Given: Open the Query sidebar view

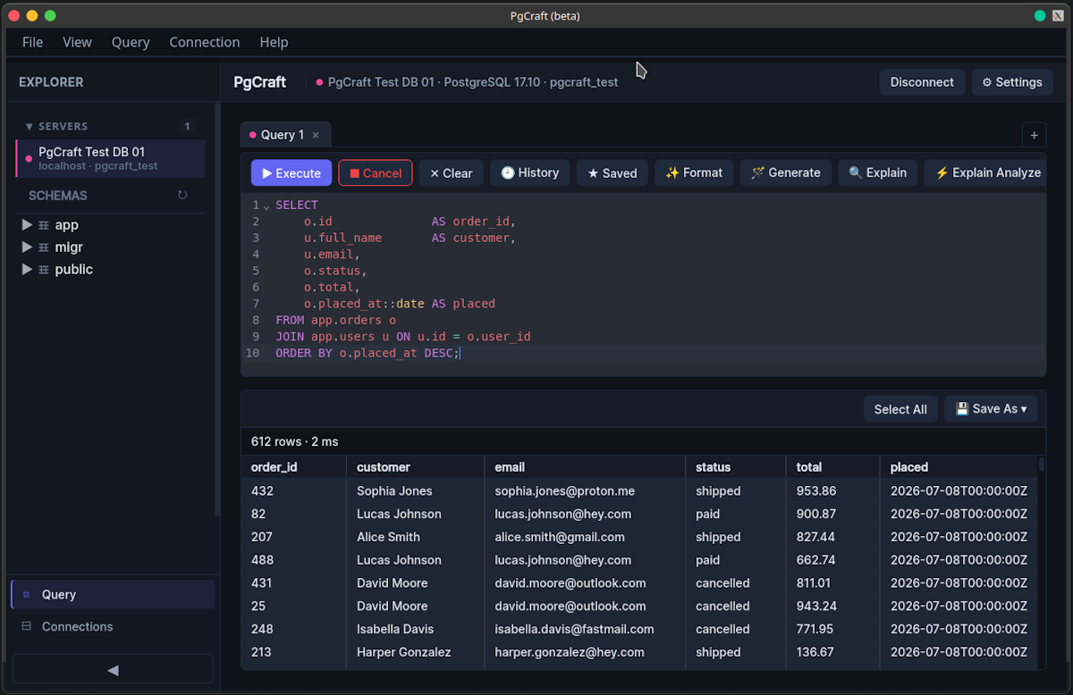Looking at the screenshot, I should 113,595.
